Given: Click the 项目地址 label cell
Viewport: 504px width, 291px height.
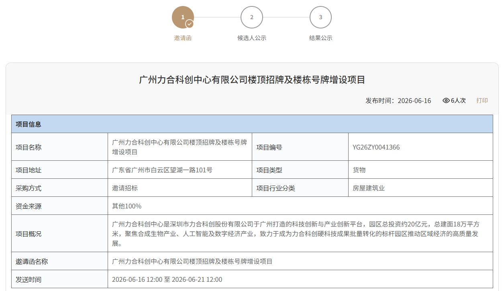Looking at the screenshot, I should point(60,170).
